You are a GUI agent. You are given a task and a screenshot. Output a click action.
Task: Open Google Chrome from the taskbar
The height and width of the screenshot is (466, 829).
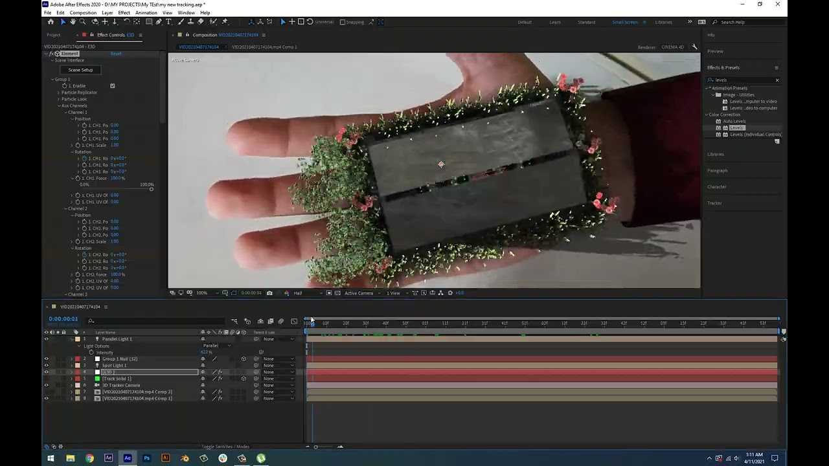pos(89,458)
